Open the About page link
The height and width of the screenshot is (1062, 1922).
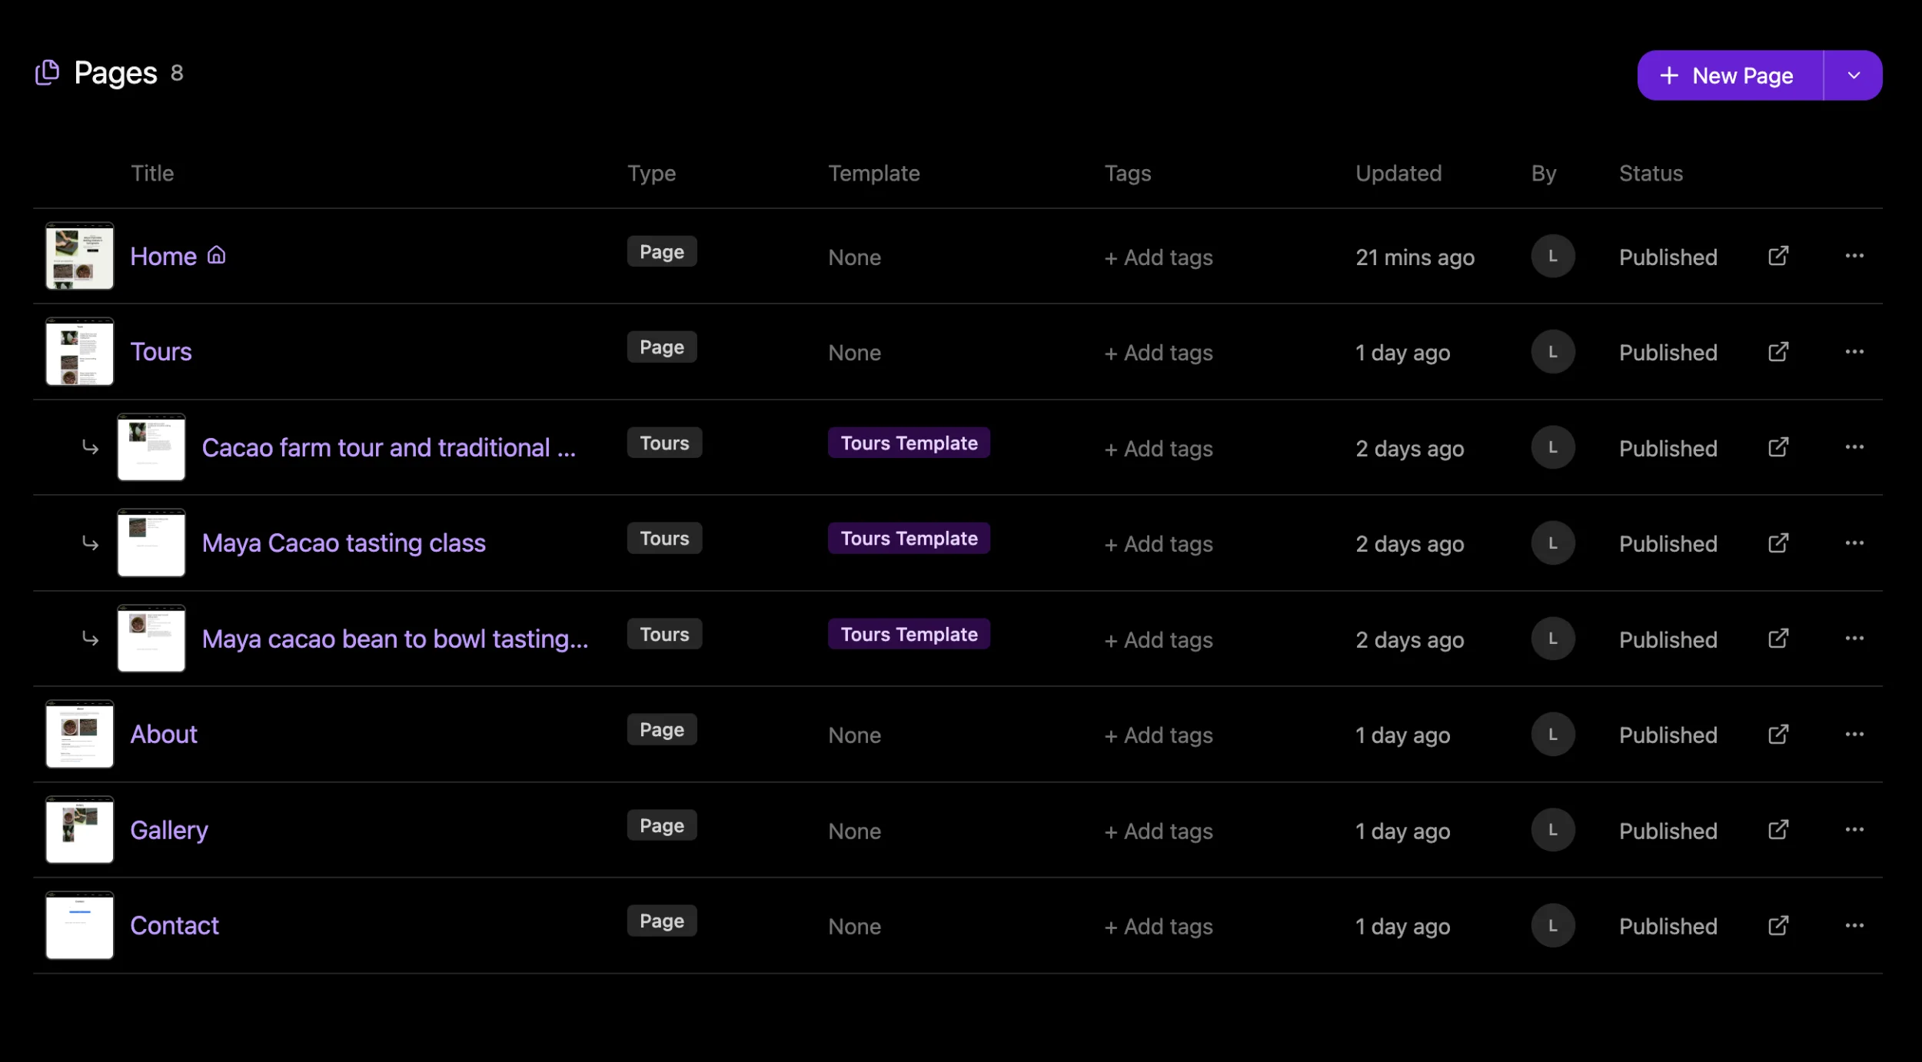point(164,735)
